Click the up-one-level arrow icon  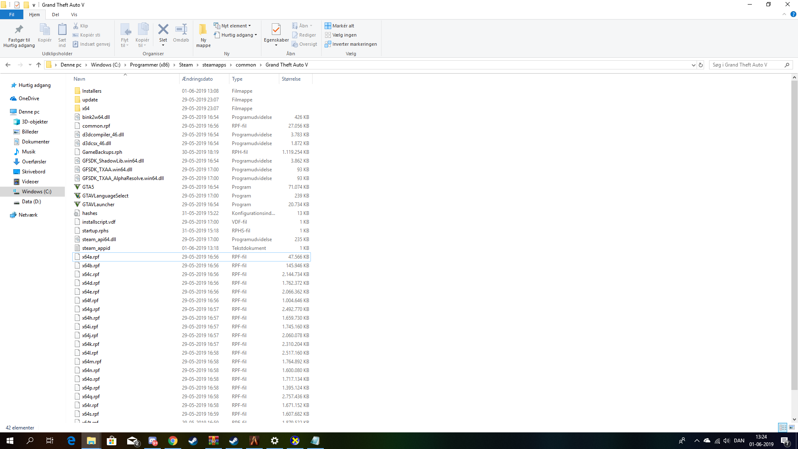[x=39, y=65]
